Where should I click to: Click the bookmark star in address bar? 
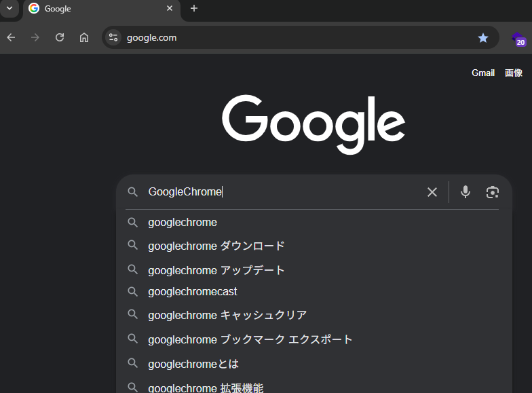click(483, 38)
